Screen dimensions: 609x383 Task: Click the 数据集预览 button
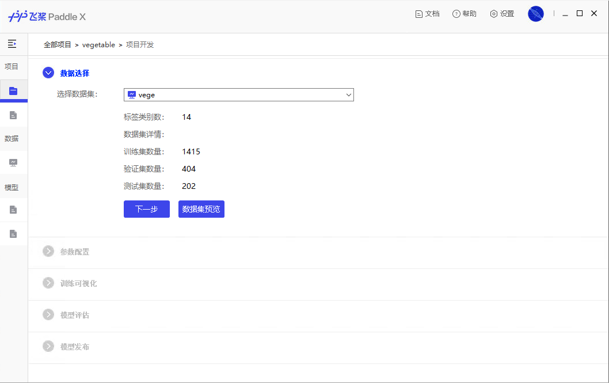click(x=201, y=209)
